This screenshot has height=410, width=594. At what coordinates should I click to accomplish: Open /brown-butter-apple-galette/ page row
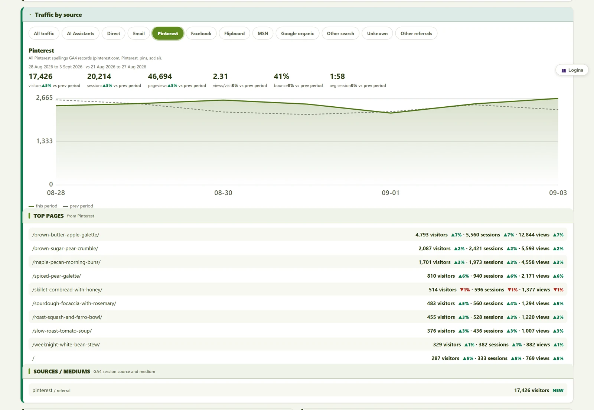coord(298,235)
